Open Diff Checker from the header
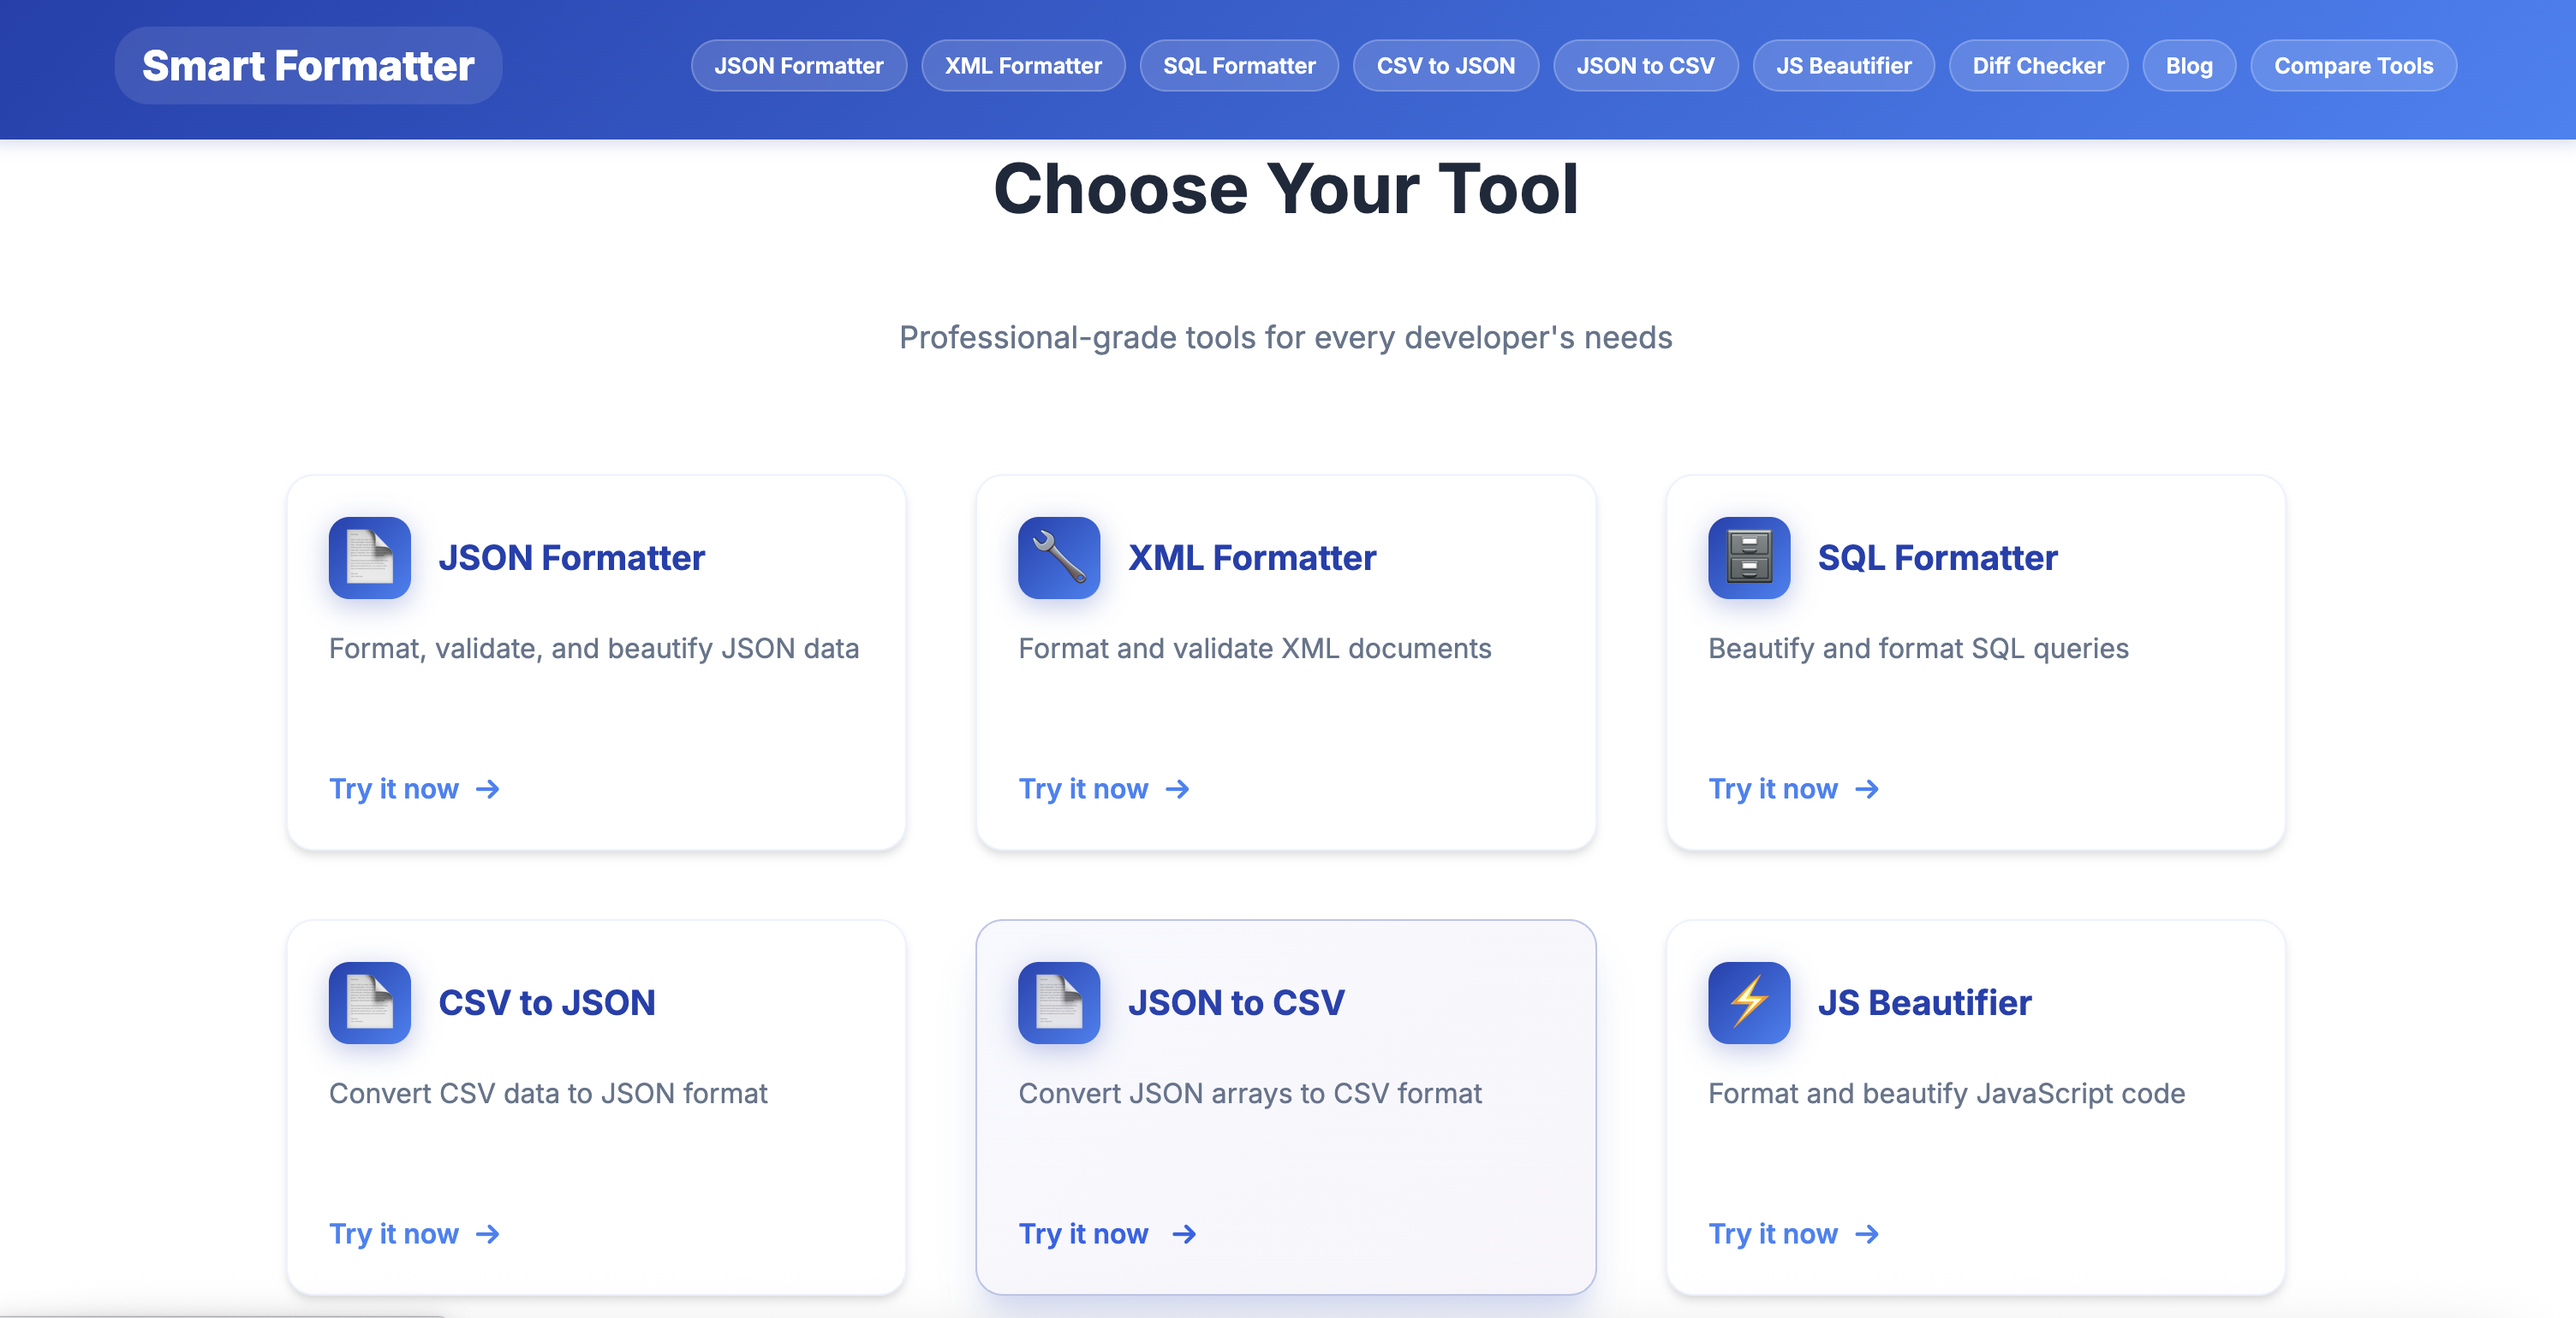Screen dimensions: 2576x1318 (2037, 66)
